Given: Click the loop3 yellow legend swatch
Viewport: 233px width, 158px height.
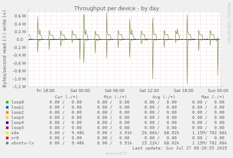Looking at the screenshot, I should coord(7,118).
